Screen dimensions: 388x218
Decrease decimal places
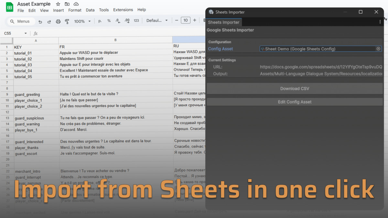coord(118,21)
